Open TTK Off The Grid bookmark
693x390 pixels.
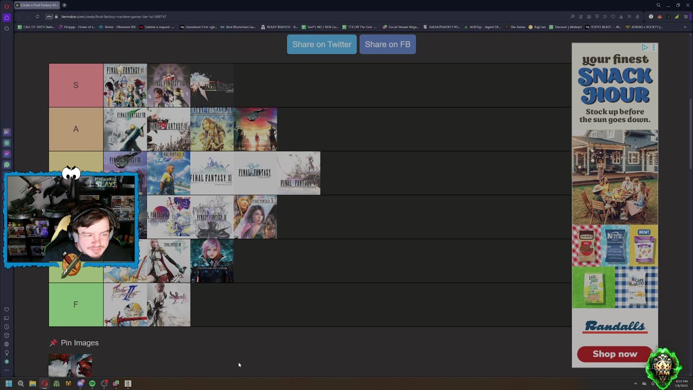(x=360, y=27)
